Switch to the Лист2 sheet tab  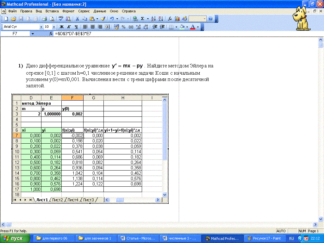pos(58,200)
